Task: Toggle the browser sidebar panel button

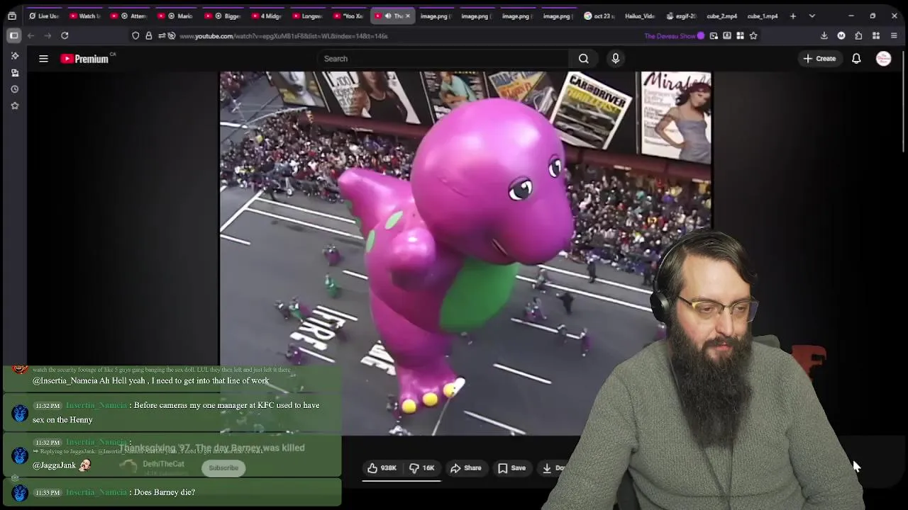Action: click(13, 35)
